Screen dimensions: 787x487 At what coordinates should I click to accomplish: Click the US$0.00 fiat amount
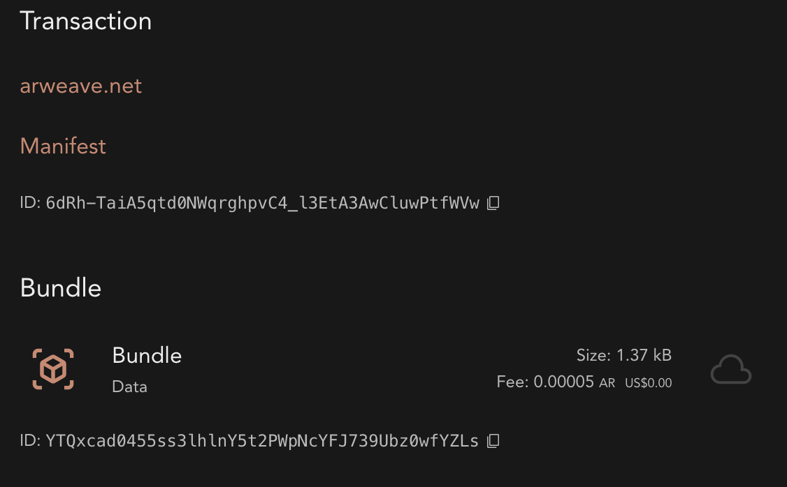648,382
